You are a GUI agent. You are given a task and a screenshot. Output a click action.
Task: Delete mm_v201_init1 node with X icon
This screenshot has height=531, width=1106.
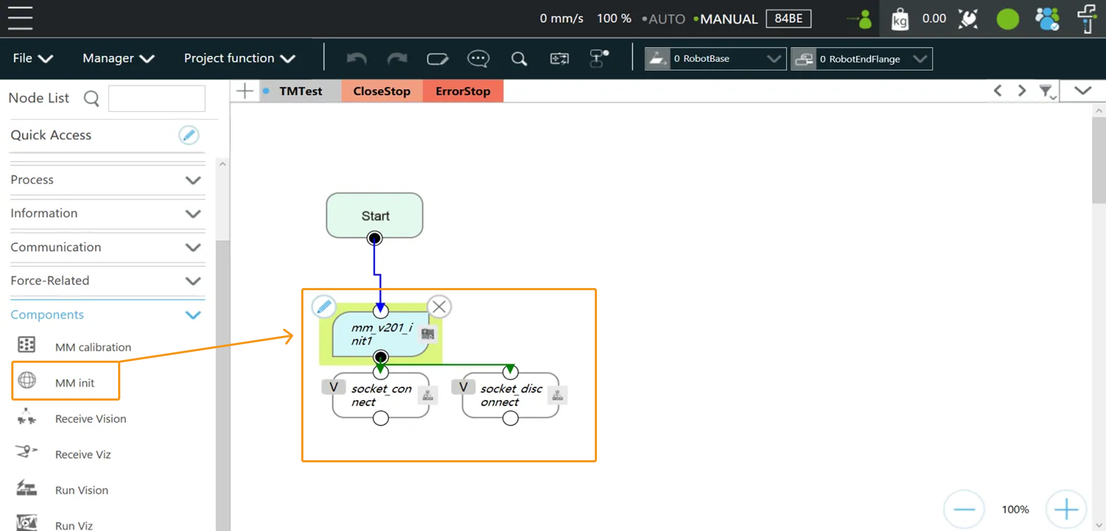(439, 307)
